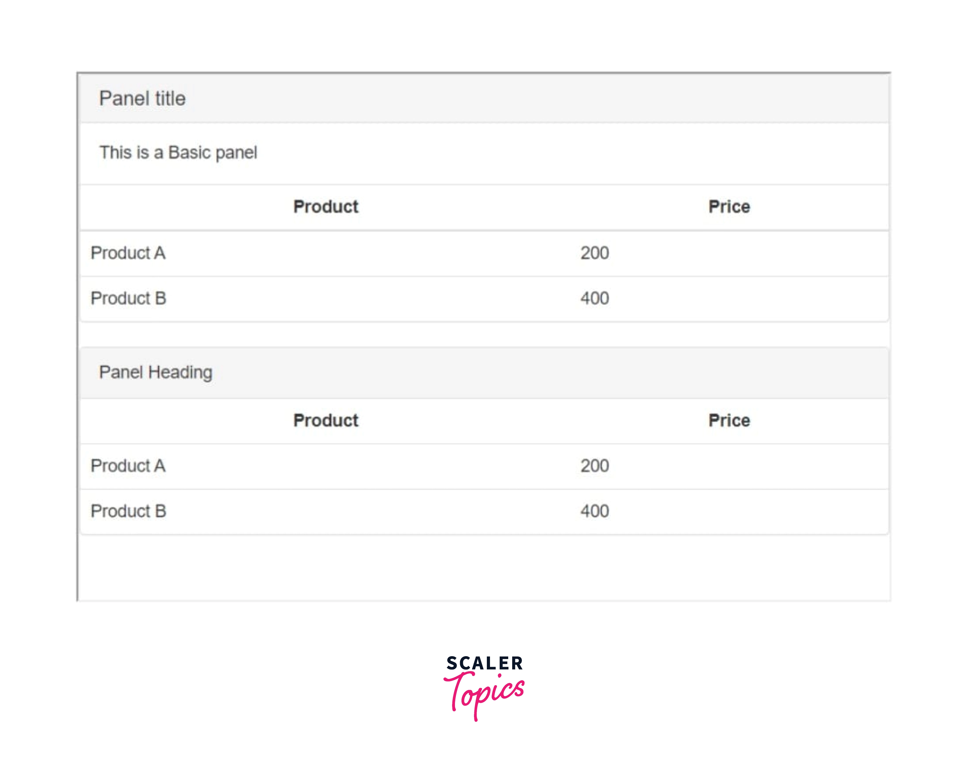Viewport: 968px width, 776px height.
Task: Click the 200 value under Panel Heading
Action: [594, 466]
